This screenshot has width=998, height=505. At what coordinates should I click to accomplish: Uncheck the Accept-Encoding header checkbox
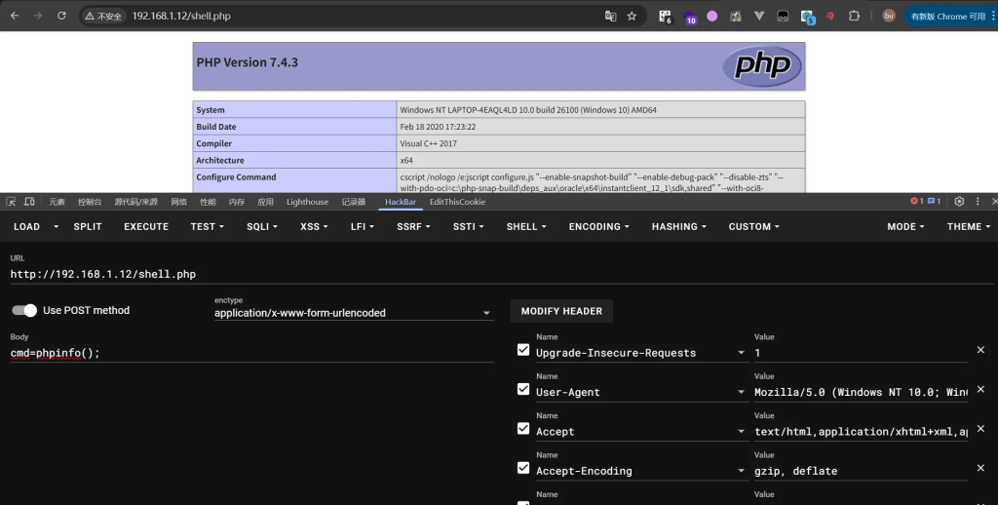coord(523,468)
